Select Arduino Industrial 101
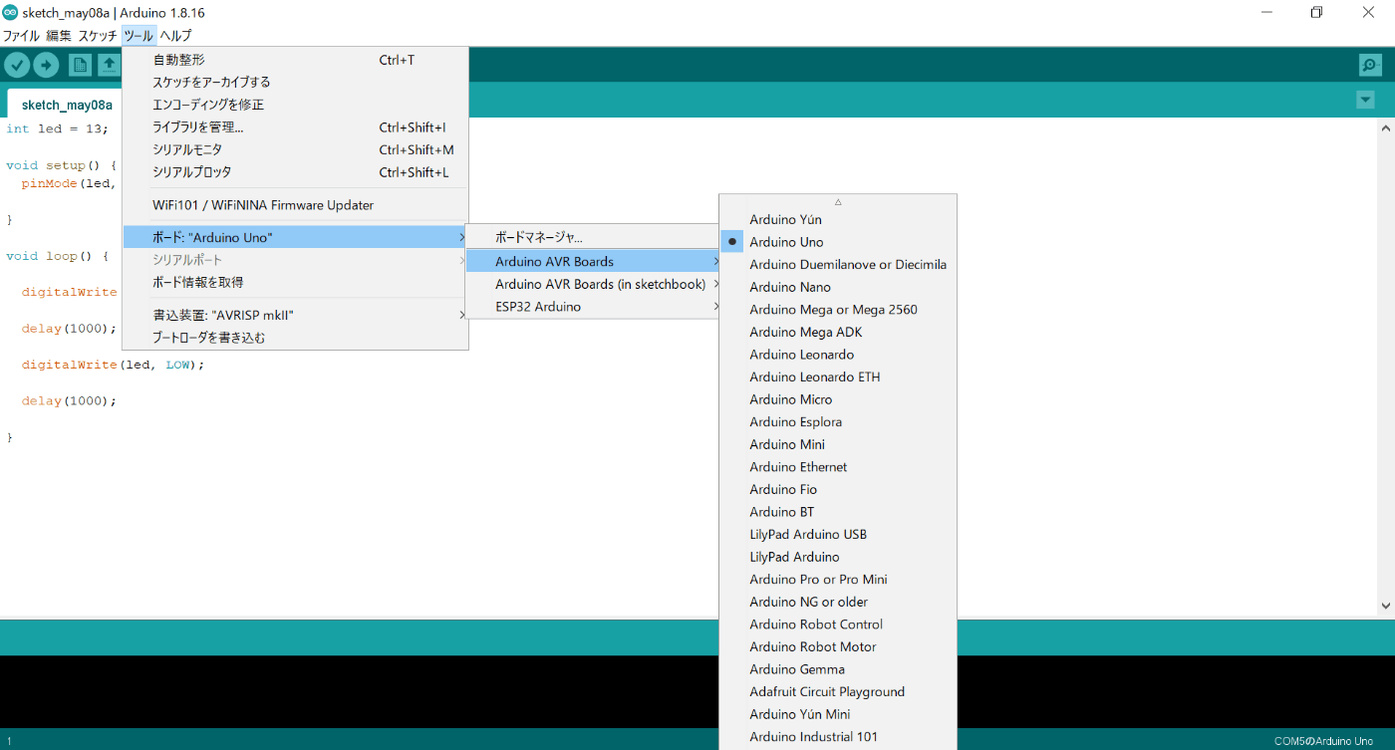Viewport: 1395px width, 750px height. tap(838, 737)
